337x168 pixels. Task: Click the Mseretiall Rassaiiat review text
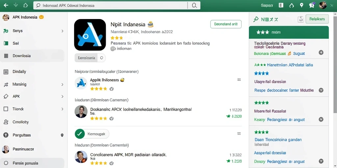(270, 112)
